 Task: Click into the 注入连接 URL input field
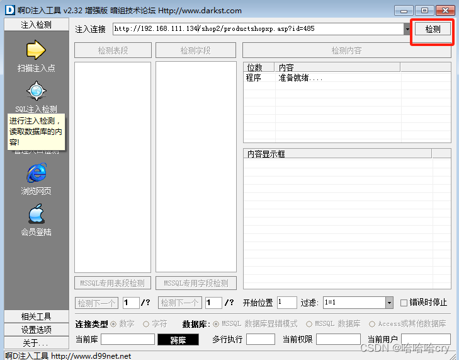(258, 29)
